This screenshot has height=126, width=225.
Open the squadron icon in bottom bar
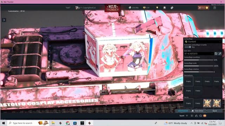[x=196, y=116]
